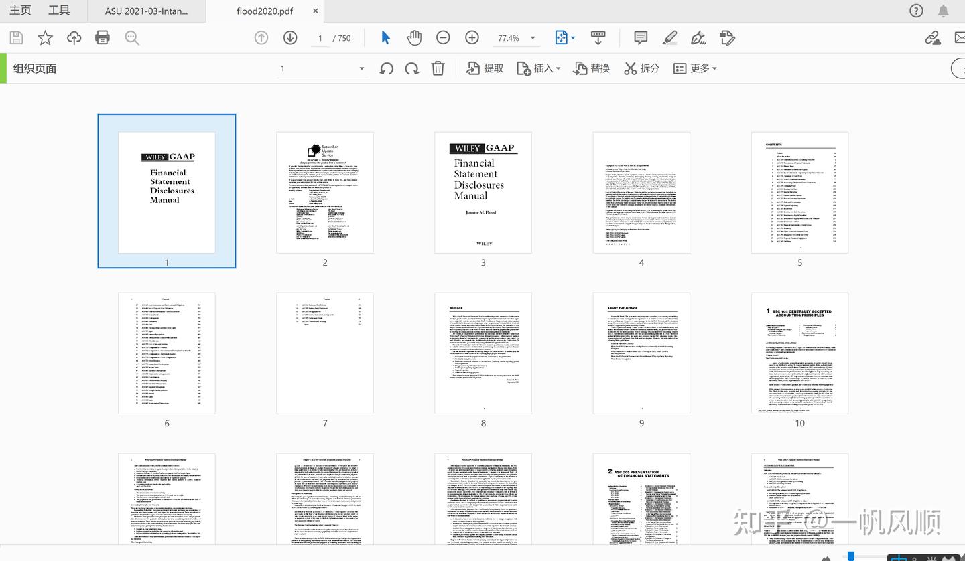Select the page 1 cover thumbnail
The width and height of the screenshot is (965, 561).
click(x=167, y=192)
